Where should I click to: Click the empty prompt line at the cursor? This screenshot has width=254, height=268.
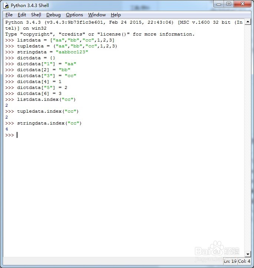(x=11, y=135)
